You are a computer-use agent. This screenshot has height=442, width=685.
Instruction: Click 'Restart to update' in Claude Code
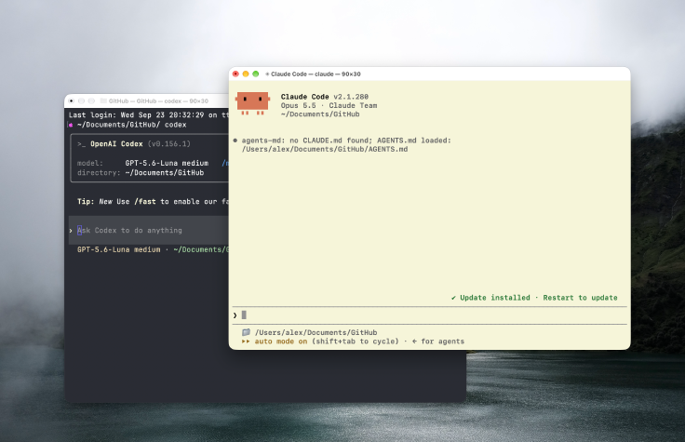coord(580,298)
